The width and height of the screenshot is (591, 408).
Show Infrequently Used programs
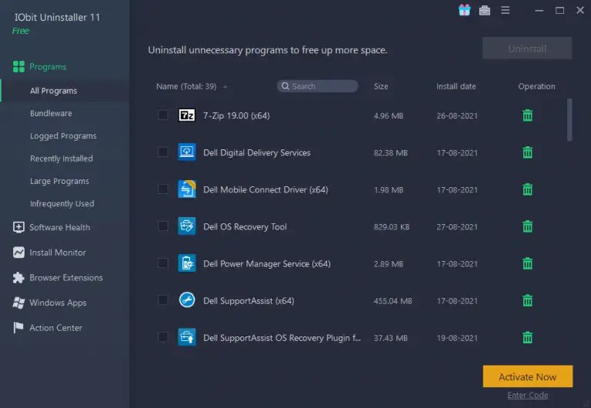[62, 204]
